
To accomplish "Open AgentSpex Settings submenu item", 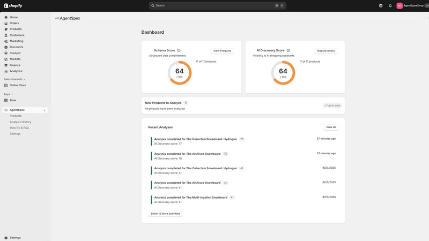I will point(15,134).
